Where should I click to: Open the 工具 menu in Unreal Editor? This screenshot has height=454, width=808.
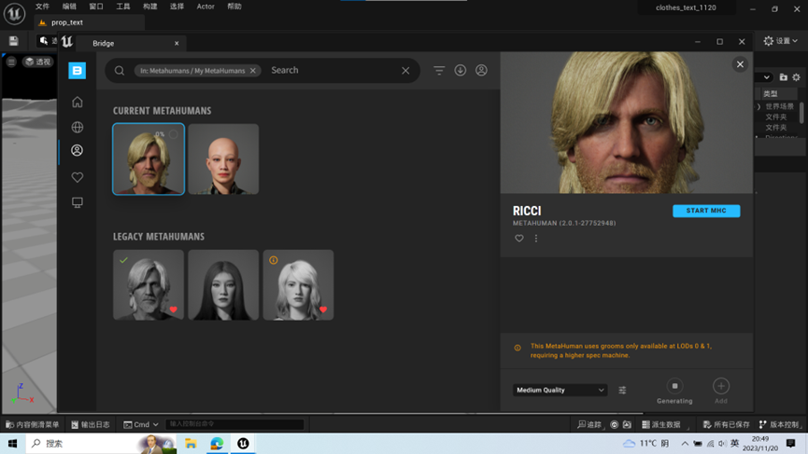pyautogui.click(x=123, y=7)
